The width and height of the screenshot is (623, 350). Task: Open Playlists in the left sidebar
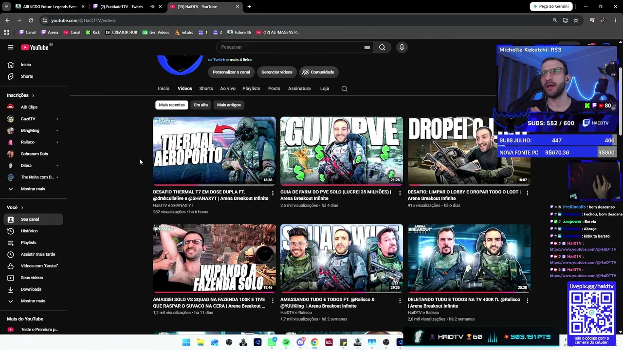click(x=29, y=243)
